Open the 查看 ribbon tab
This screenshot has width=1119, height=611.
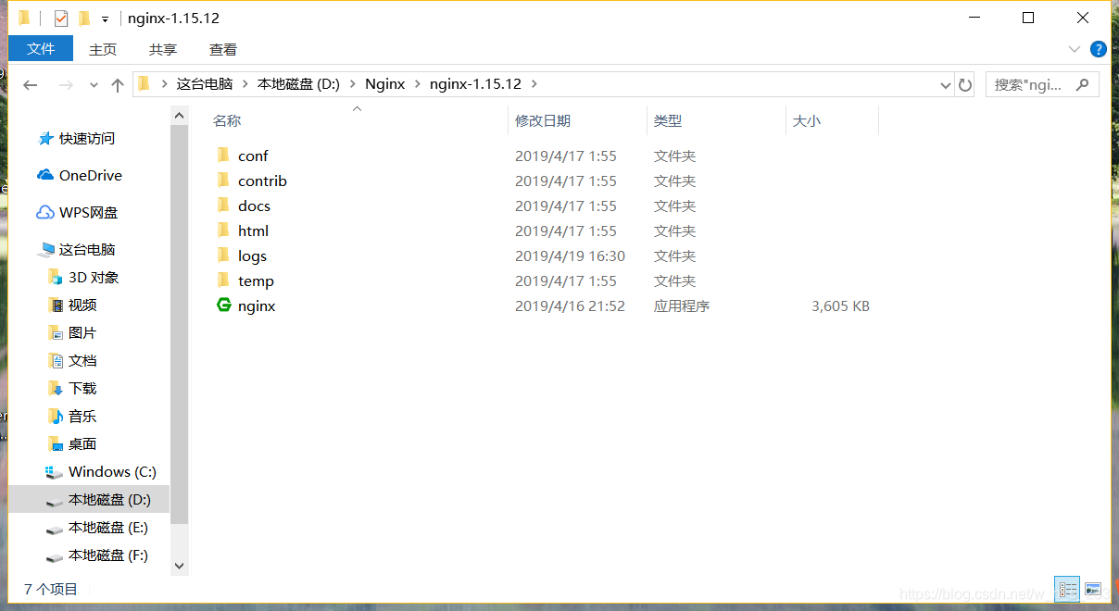coord(223,49)
